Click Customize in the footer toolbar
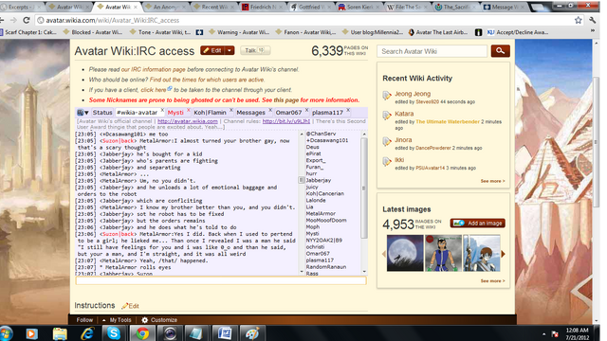Viewport: 607px width, 341px height. (x=159, y=320)
